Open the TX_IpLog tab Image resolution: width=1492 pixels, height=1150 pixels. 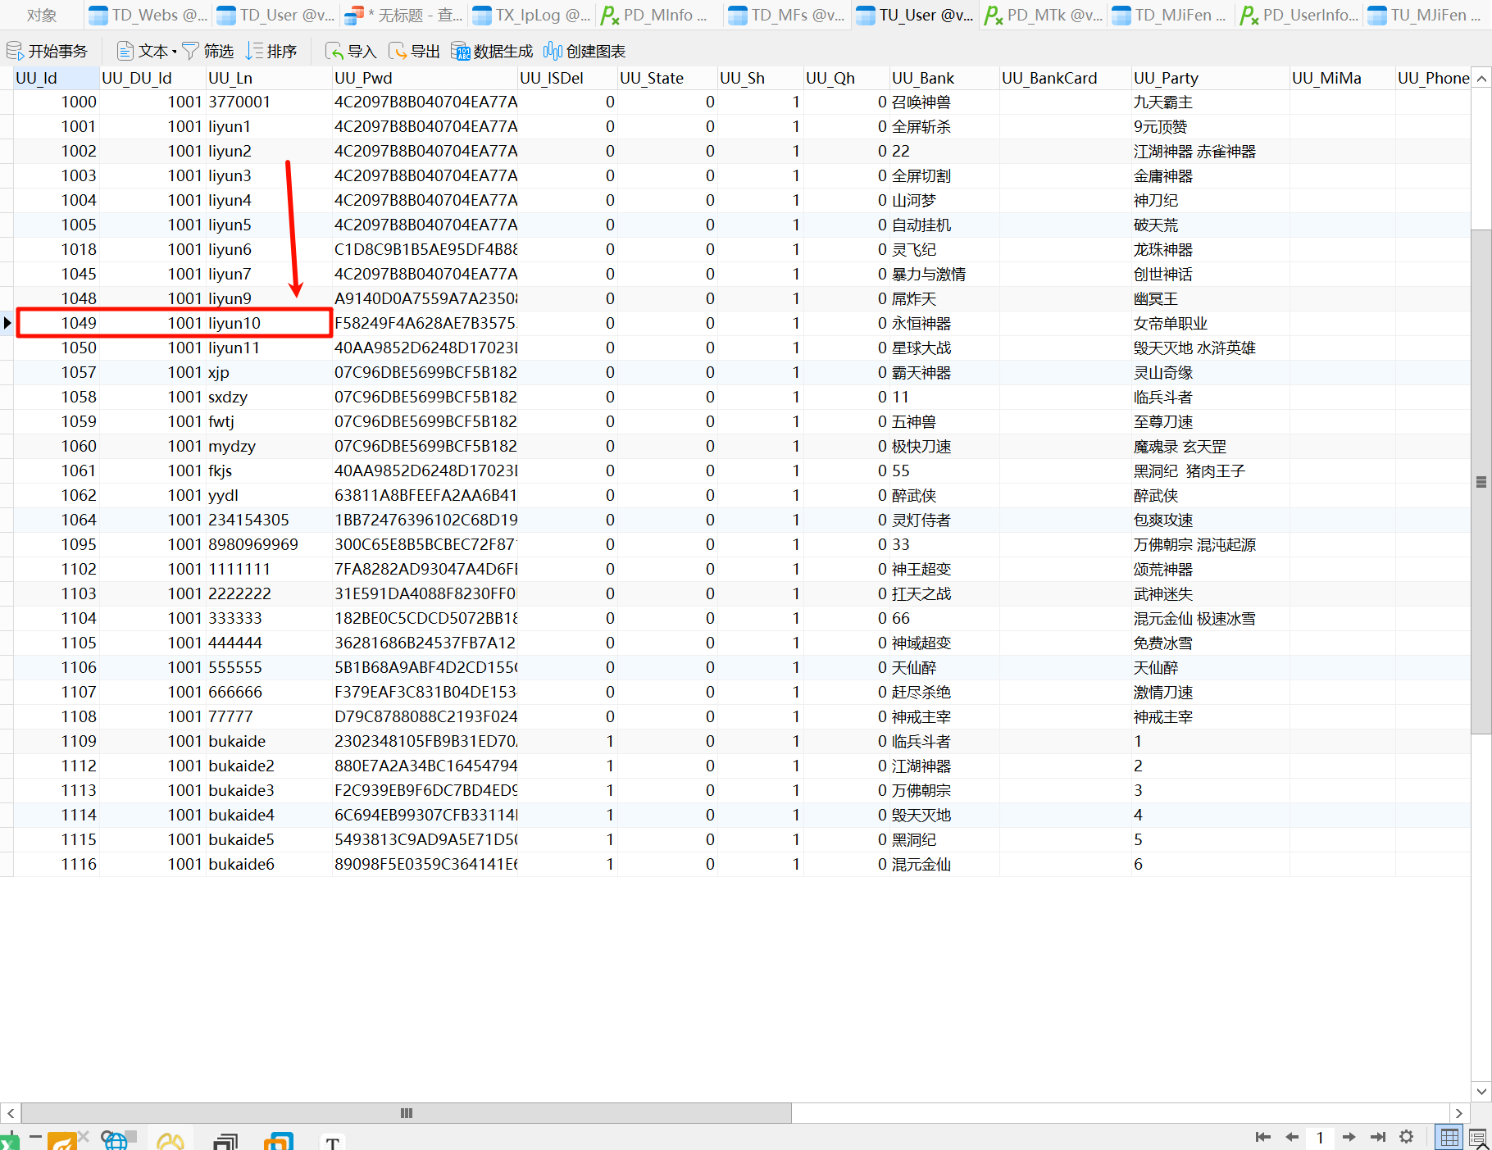(x=531, y=15)
